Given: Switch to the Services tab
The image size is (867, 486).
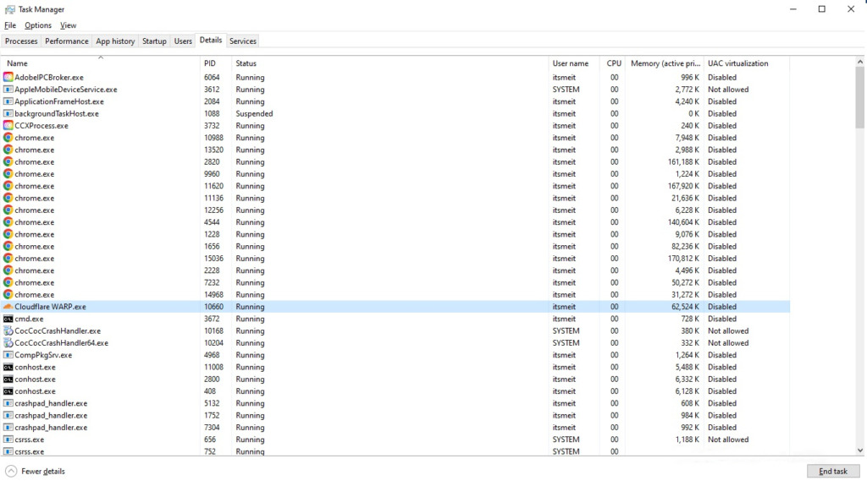Looking at the screenshot, I should (243, 41).
